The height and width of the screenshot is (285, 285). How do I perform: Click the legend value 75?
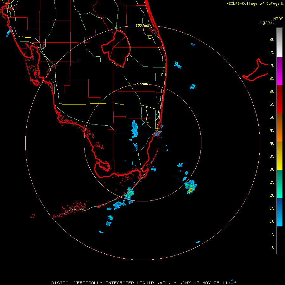click(x=272, y=53)
